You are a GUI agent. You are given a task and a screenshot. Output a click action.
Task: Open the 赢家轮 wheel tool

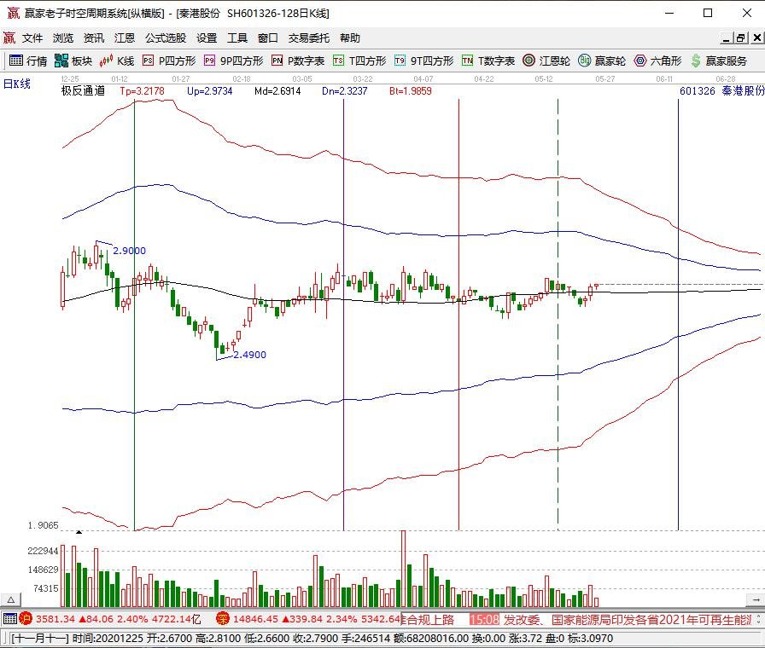(602, 61)
